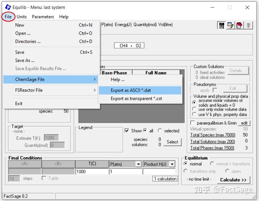Open the P(atm) dropdown
This screenshot has height=201, width=259.
138,164
